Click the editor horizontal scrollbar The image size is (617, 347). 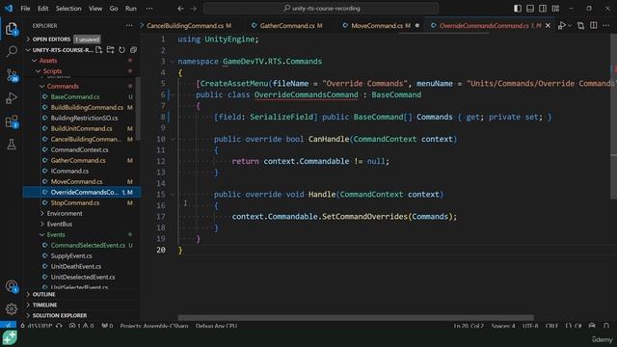tap(356, 317)
